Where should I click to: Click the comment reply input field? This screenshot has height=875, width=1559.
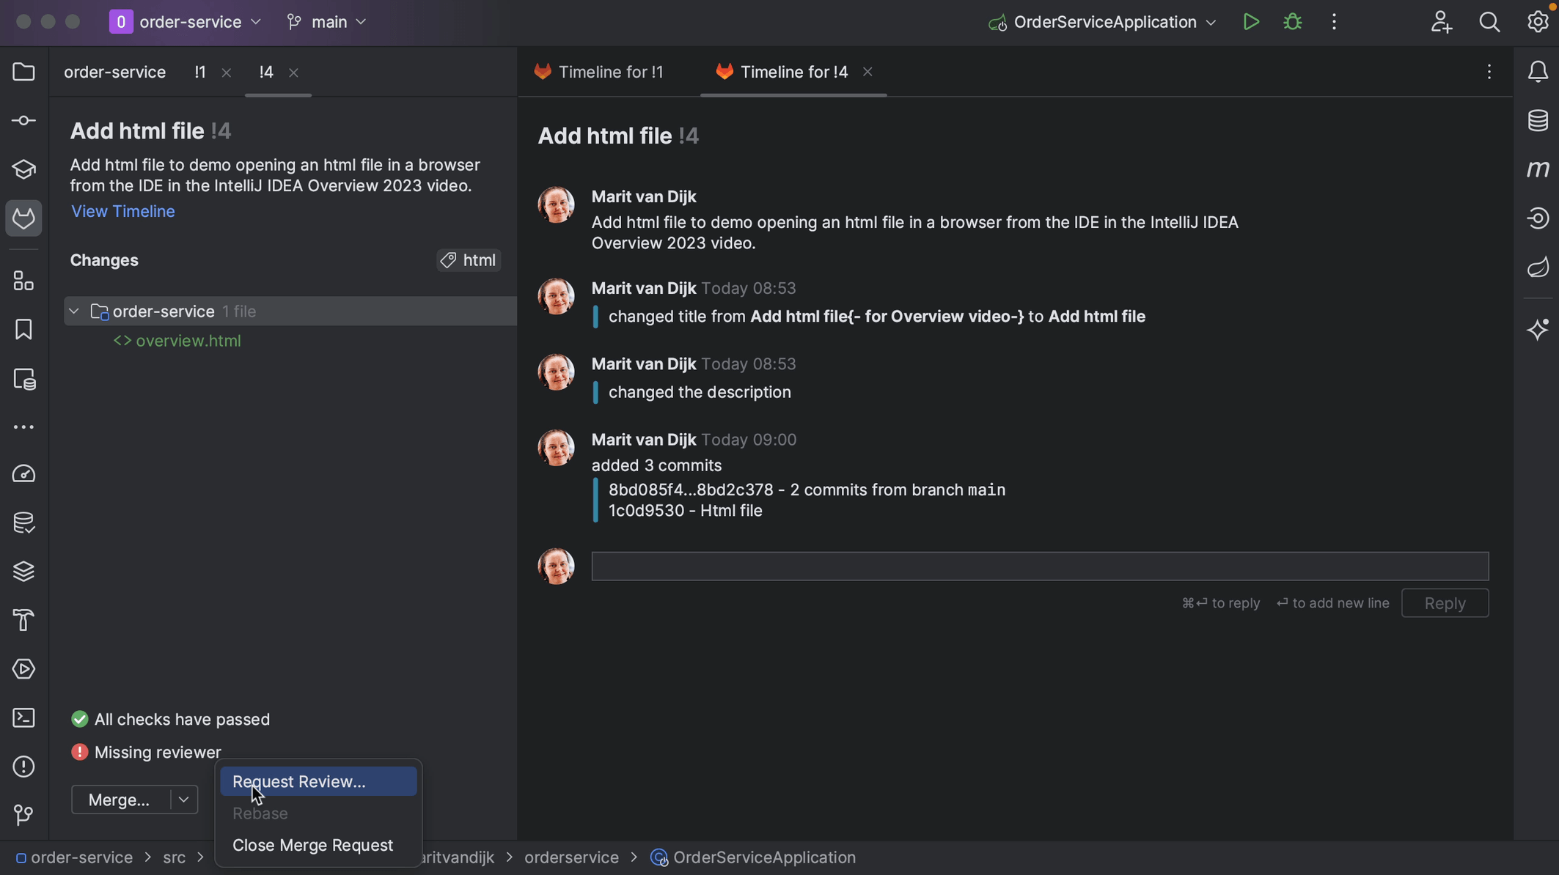click(1039, 566)
